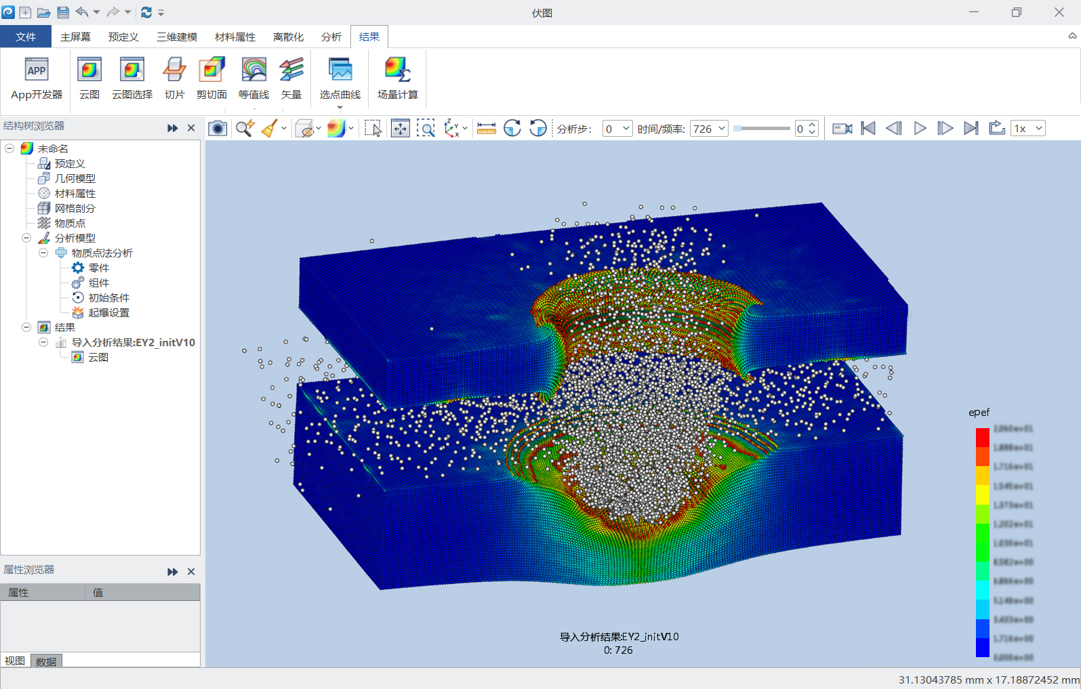Screen dimensions: 1081x689
Task: Collapse the 物质点法分析 tree node
Action: [x=43, y=253]
